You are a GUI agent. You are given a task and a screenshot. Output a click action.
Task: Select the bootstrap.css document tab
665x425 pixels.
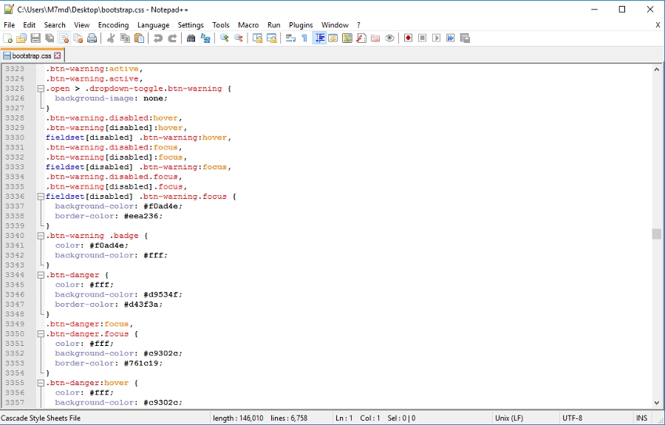click(x=31, y=55)
